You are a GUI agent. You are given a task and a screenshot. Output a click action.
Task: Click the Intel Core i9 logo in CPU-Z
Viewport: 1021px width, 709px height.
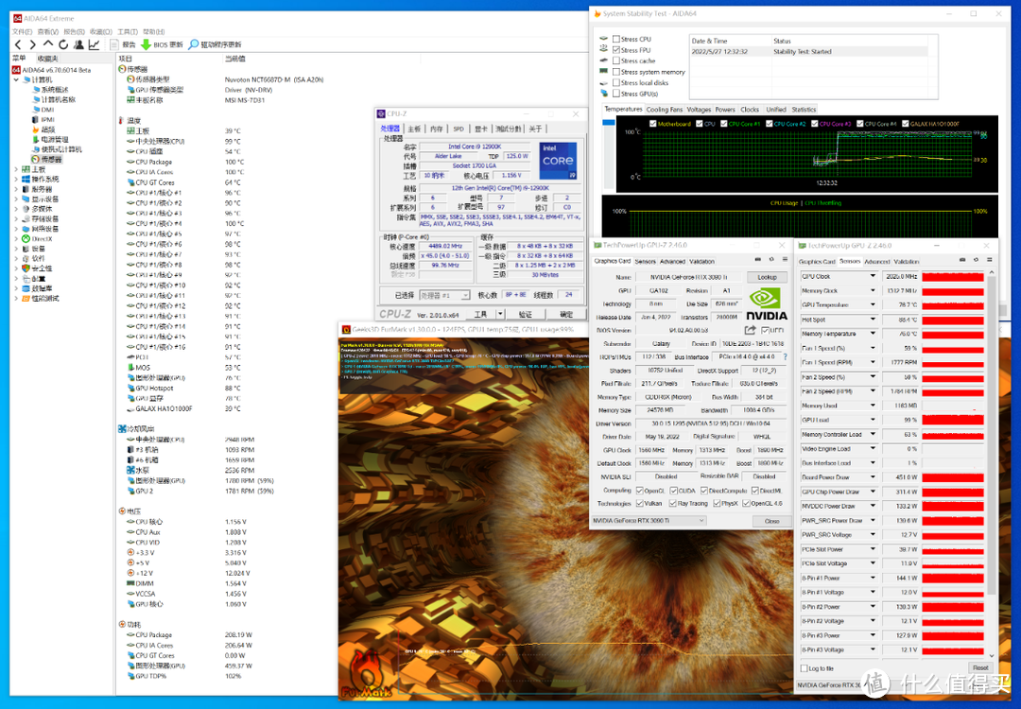coord(558,160)
